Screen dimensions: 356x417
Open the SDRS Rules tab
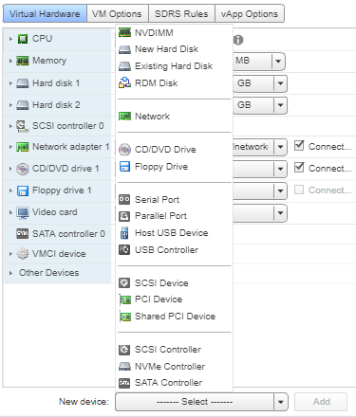click(181, 14)
